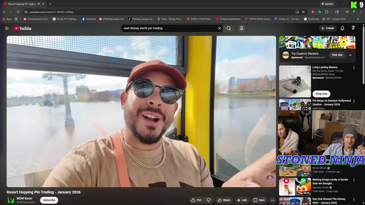This screenshot has height=205, width=365.
Task: Mute the tab via the speaker icon
Action: (39, 4)
